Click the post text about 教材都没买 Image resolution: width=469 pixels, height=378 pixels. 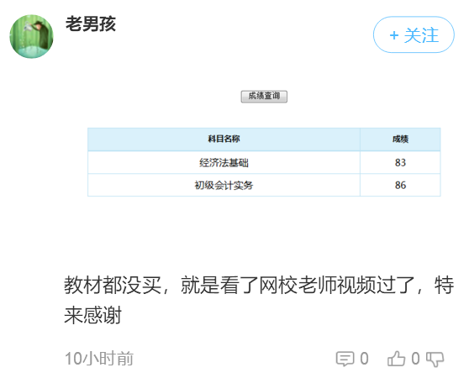(x=259, y=300)
